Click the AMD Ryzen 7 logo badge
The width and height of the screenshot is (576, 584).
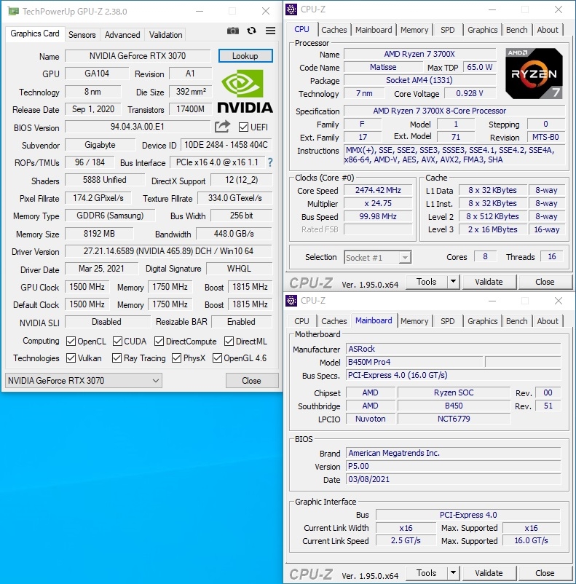click(x=534, y=74)
